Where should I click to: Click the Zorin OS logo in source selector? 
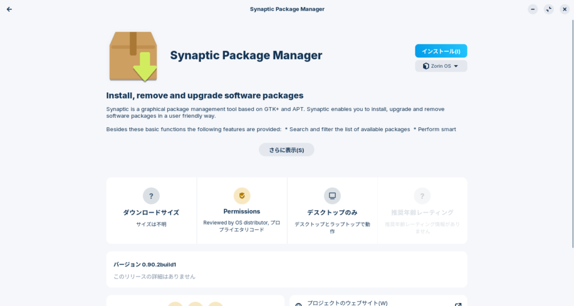coord(426,66)
